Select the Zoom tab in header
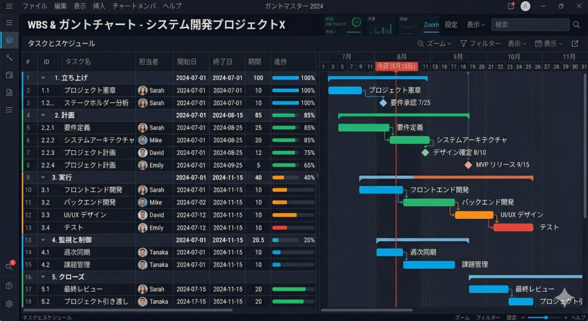588x321 pixels. coord(431,25)
